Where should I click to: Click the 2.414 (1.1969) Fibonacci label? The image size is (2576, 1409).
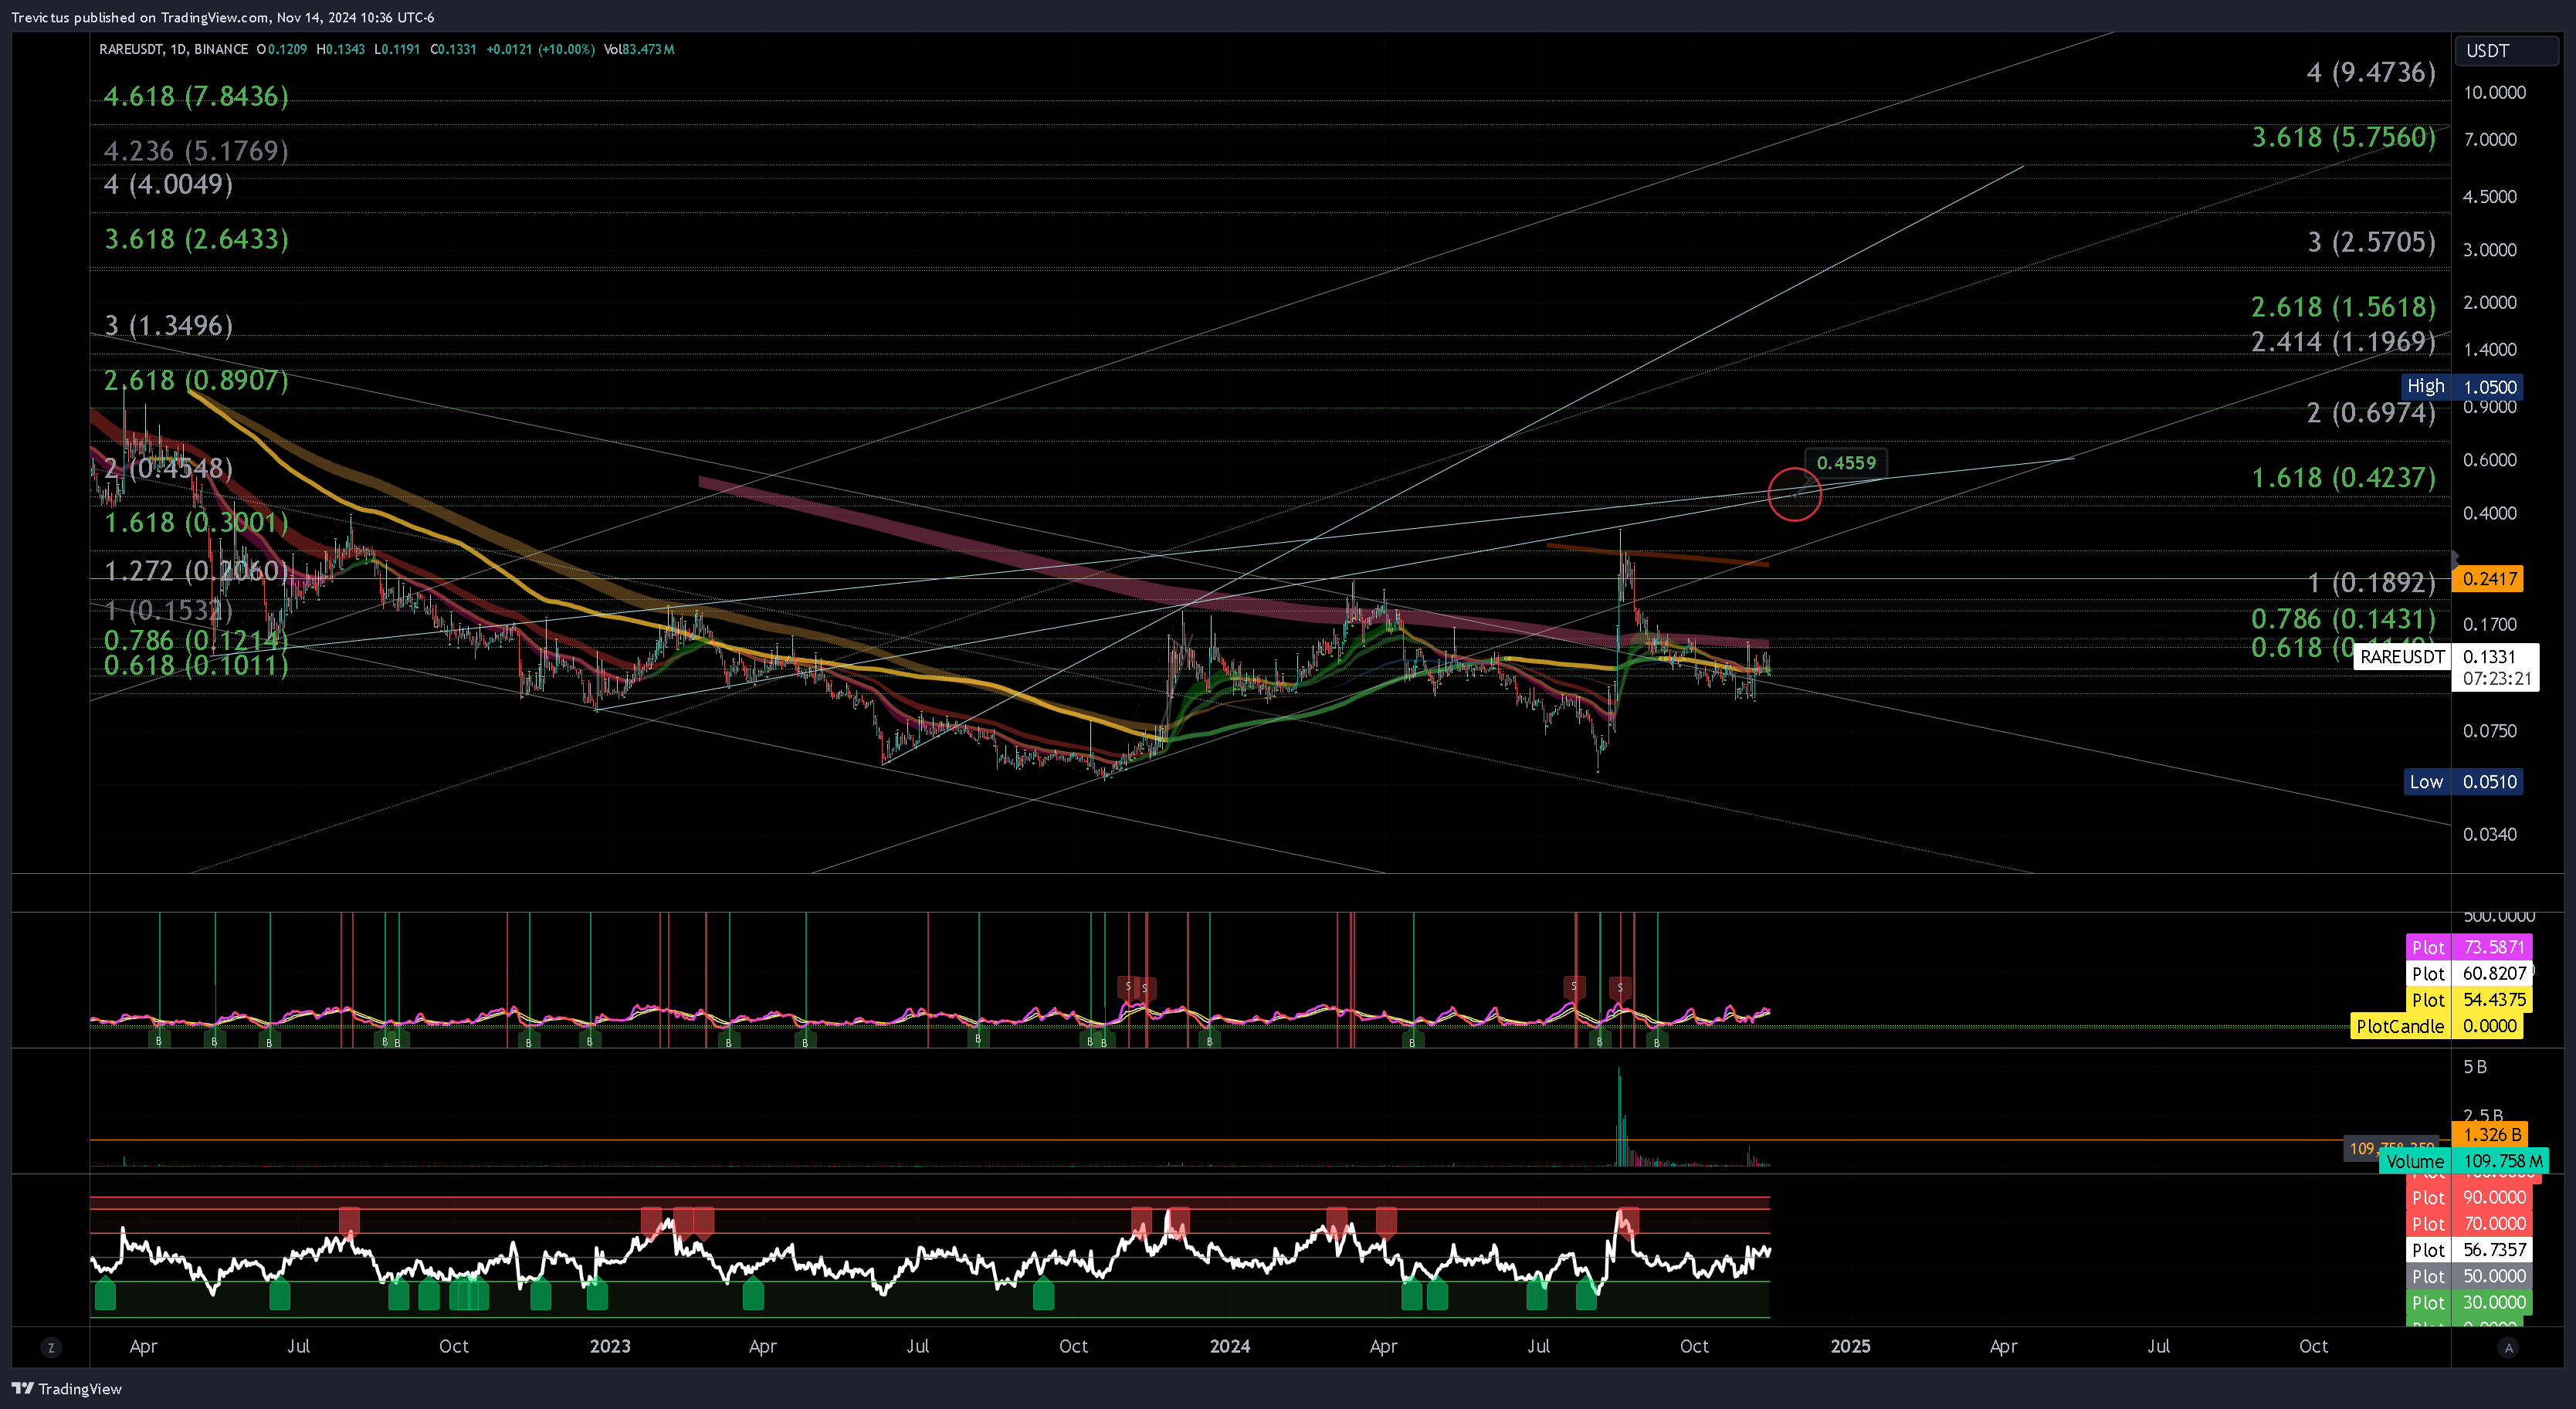(2343, 342)
